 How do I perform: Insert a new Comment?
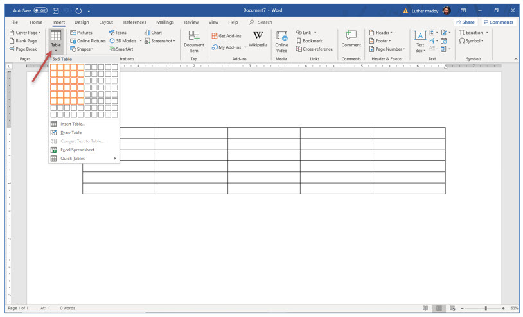[351, 39]
